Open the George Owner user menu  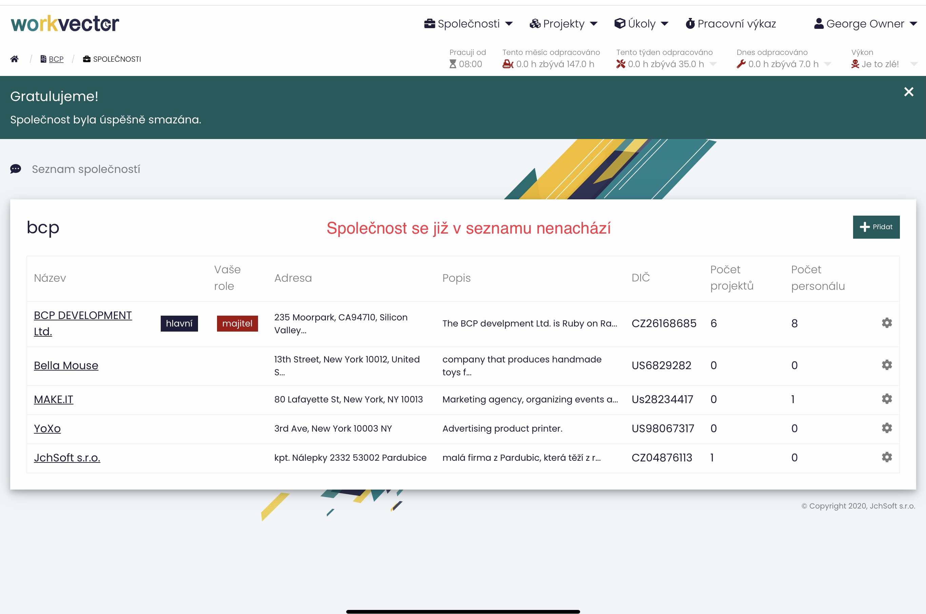865,24
